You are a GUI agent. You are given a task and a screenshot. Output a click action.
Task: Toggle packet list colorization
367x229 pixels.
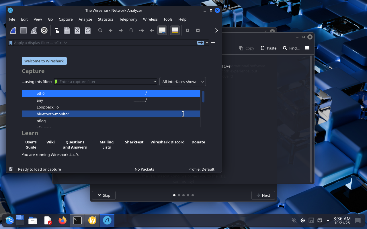coord(175,30)
